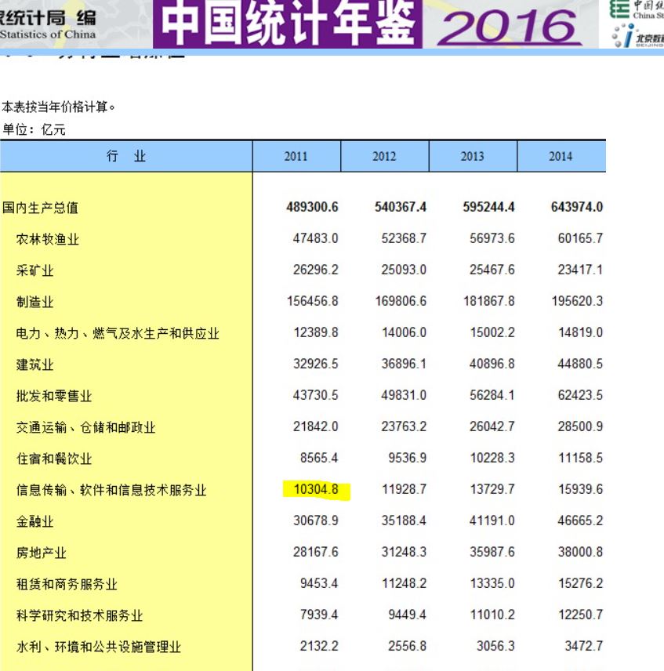Viewport: 664px width, 671px height.
Task: Click the value 3472.7
Action: [583, 646]
